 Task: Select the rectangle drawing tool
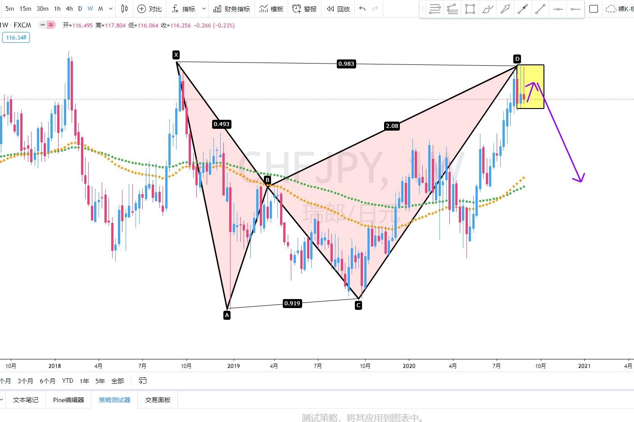470,9
